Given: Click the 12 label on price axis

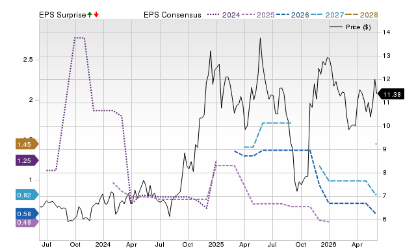Looking at the screenshot, I should pos(387,79).
